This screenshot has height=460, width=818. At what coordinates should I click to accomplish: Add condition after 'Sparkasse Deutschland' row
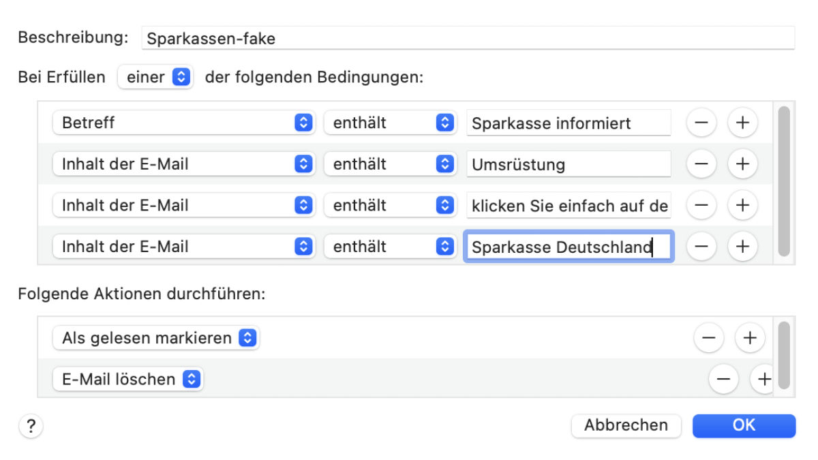[743, 247]
